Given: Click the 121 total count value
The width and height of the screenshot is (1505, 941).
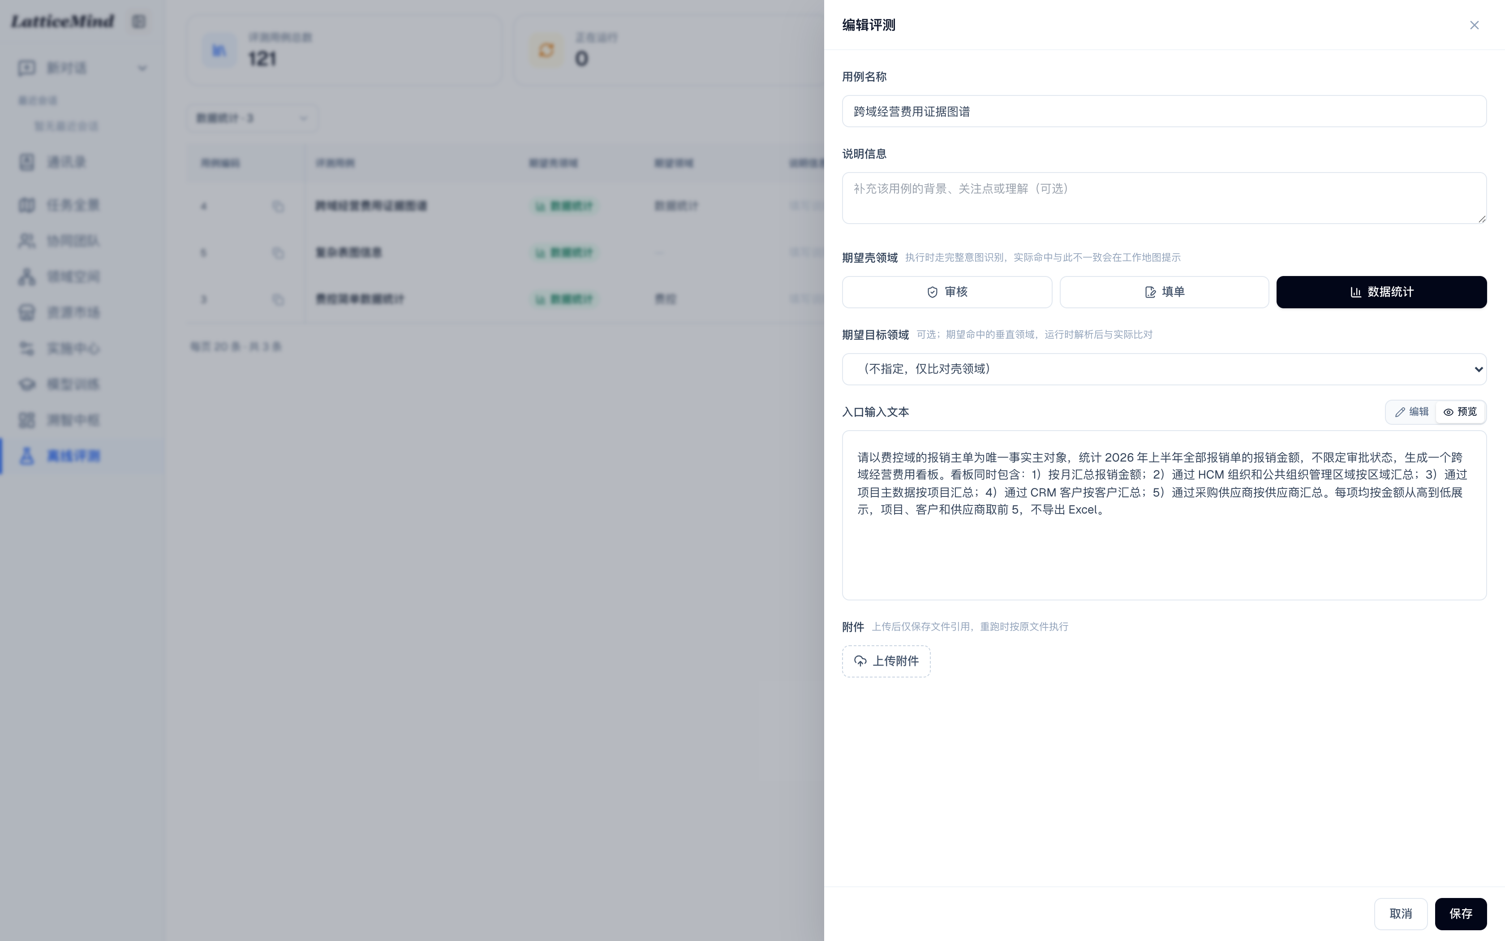Looking at the screenshot, I should pyautogui.click(x=262, y=59).
